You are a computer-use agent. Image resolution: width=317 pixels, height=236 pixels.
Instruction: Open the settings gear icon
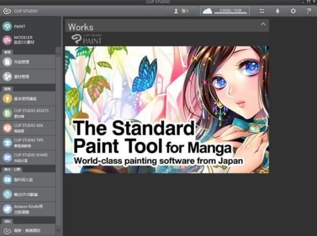click(293, 11)
